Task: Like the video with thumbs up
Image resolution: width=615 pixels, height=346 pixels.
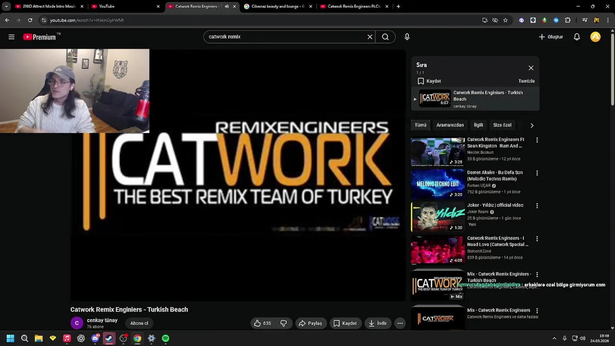Action: pos(262,323)
